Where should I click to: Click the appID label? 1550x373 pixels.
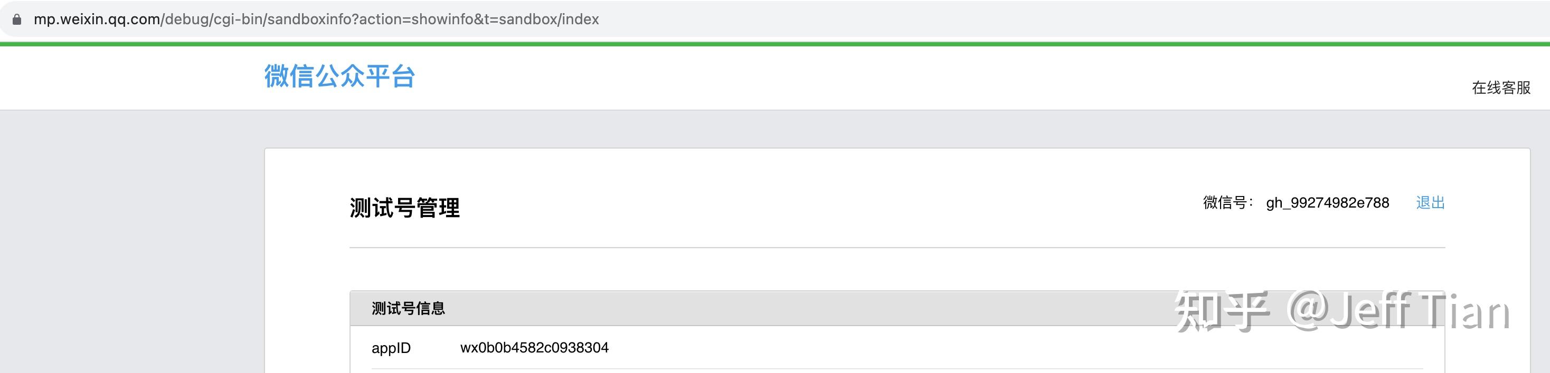[x=391, y=348]
